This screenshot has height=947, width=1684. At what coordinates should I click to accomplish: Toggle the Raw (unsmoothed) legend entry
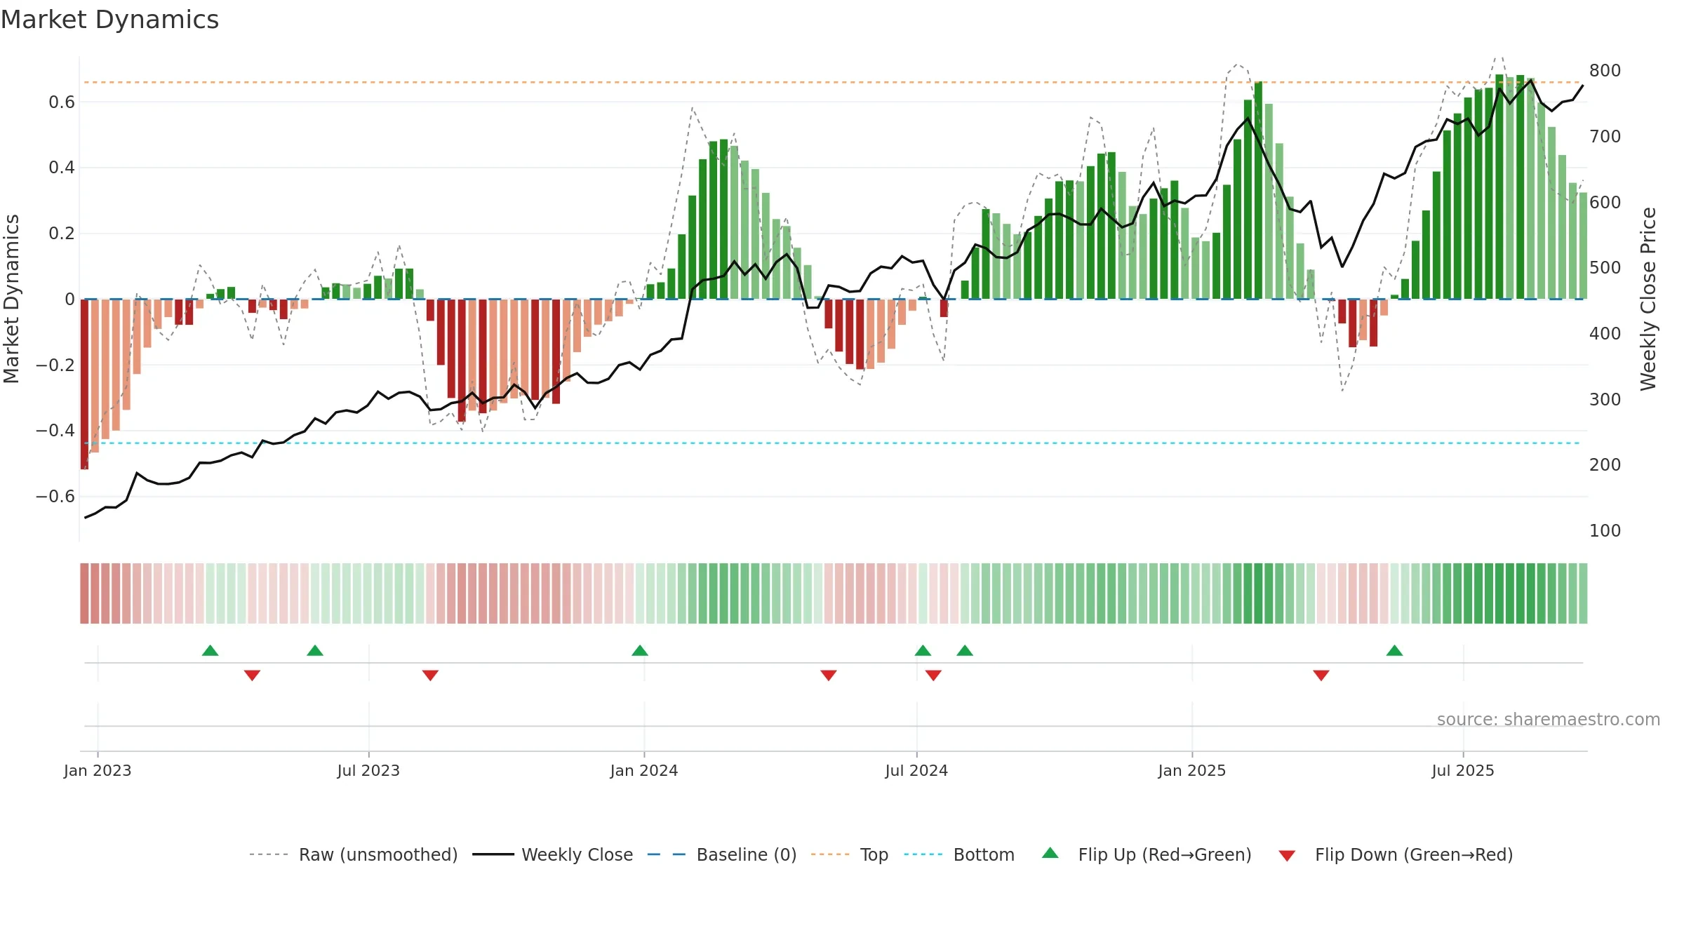[x=353, y=854]
